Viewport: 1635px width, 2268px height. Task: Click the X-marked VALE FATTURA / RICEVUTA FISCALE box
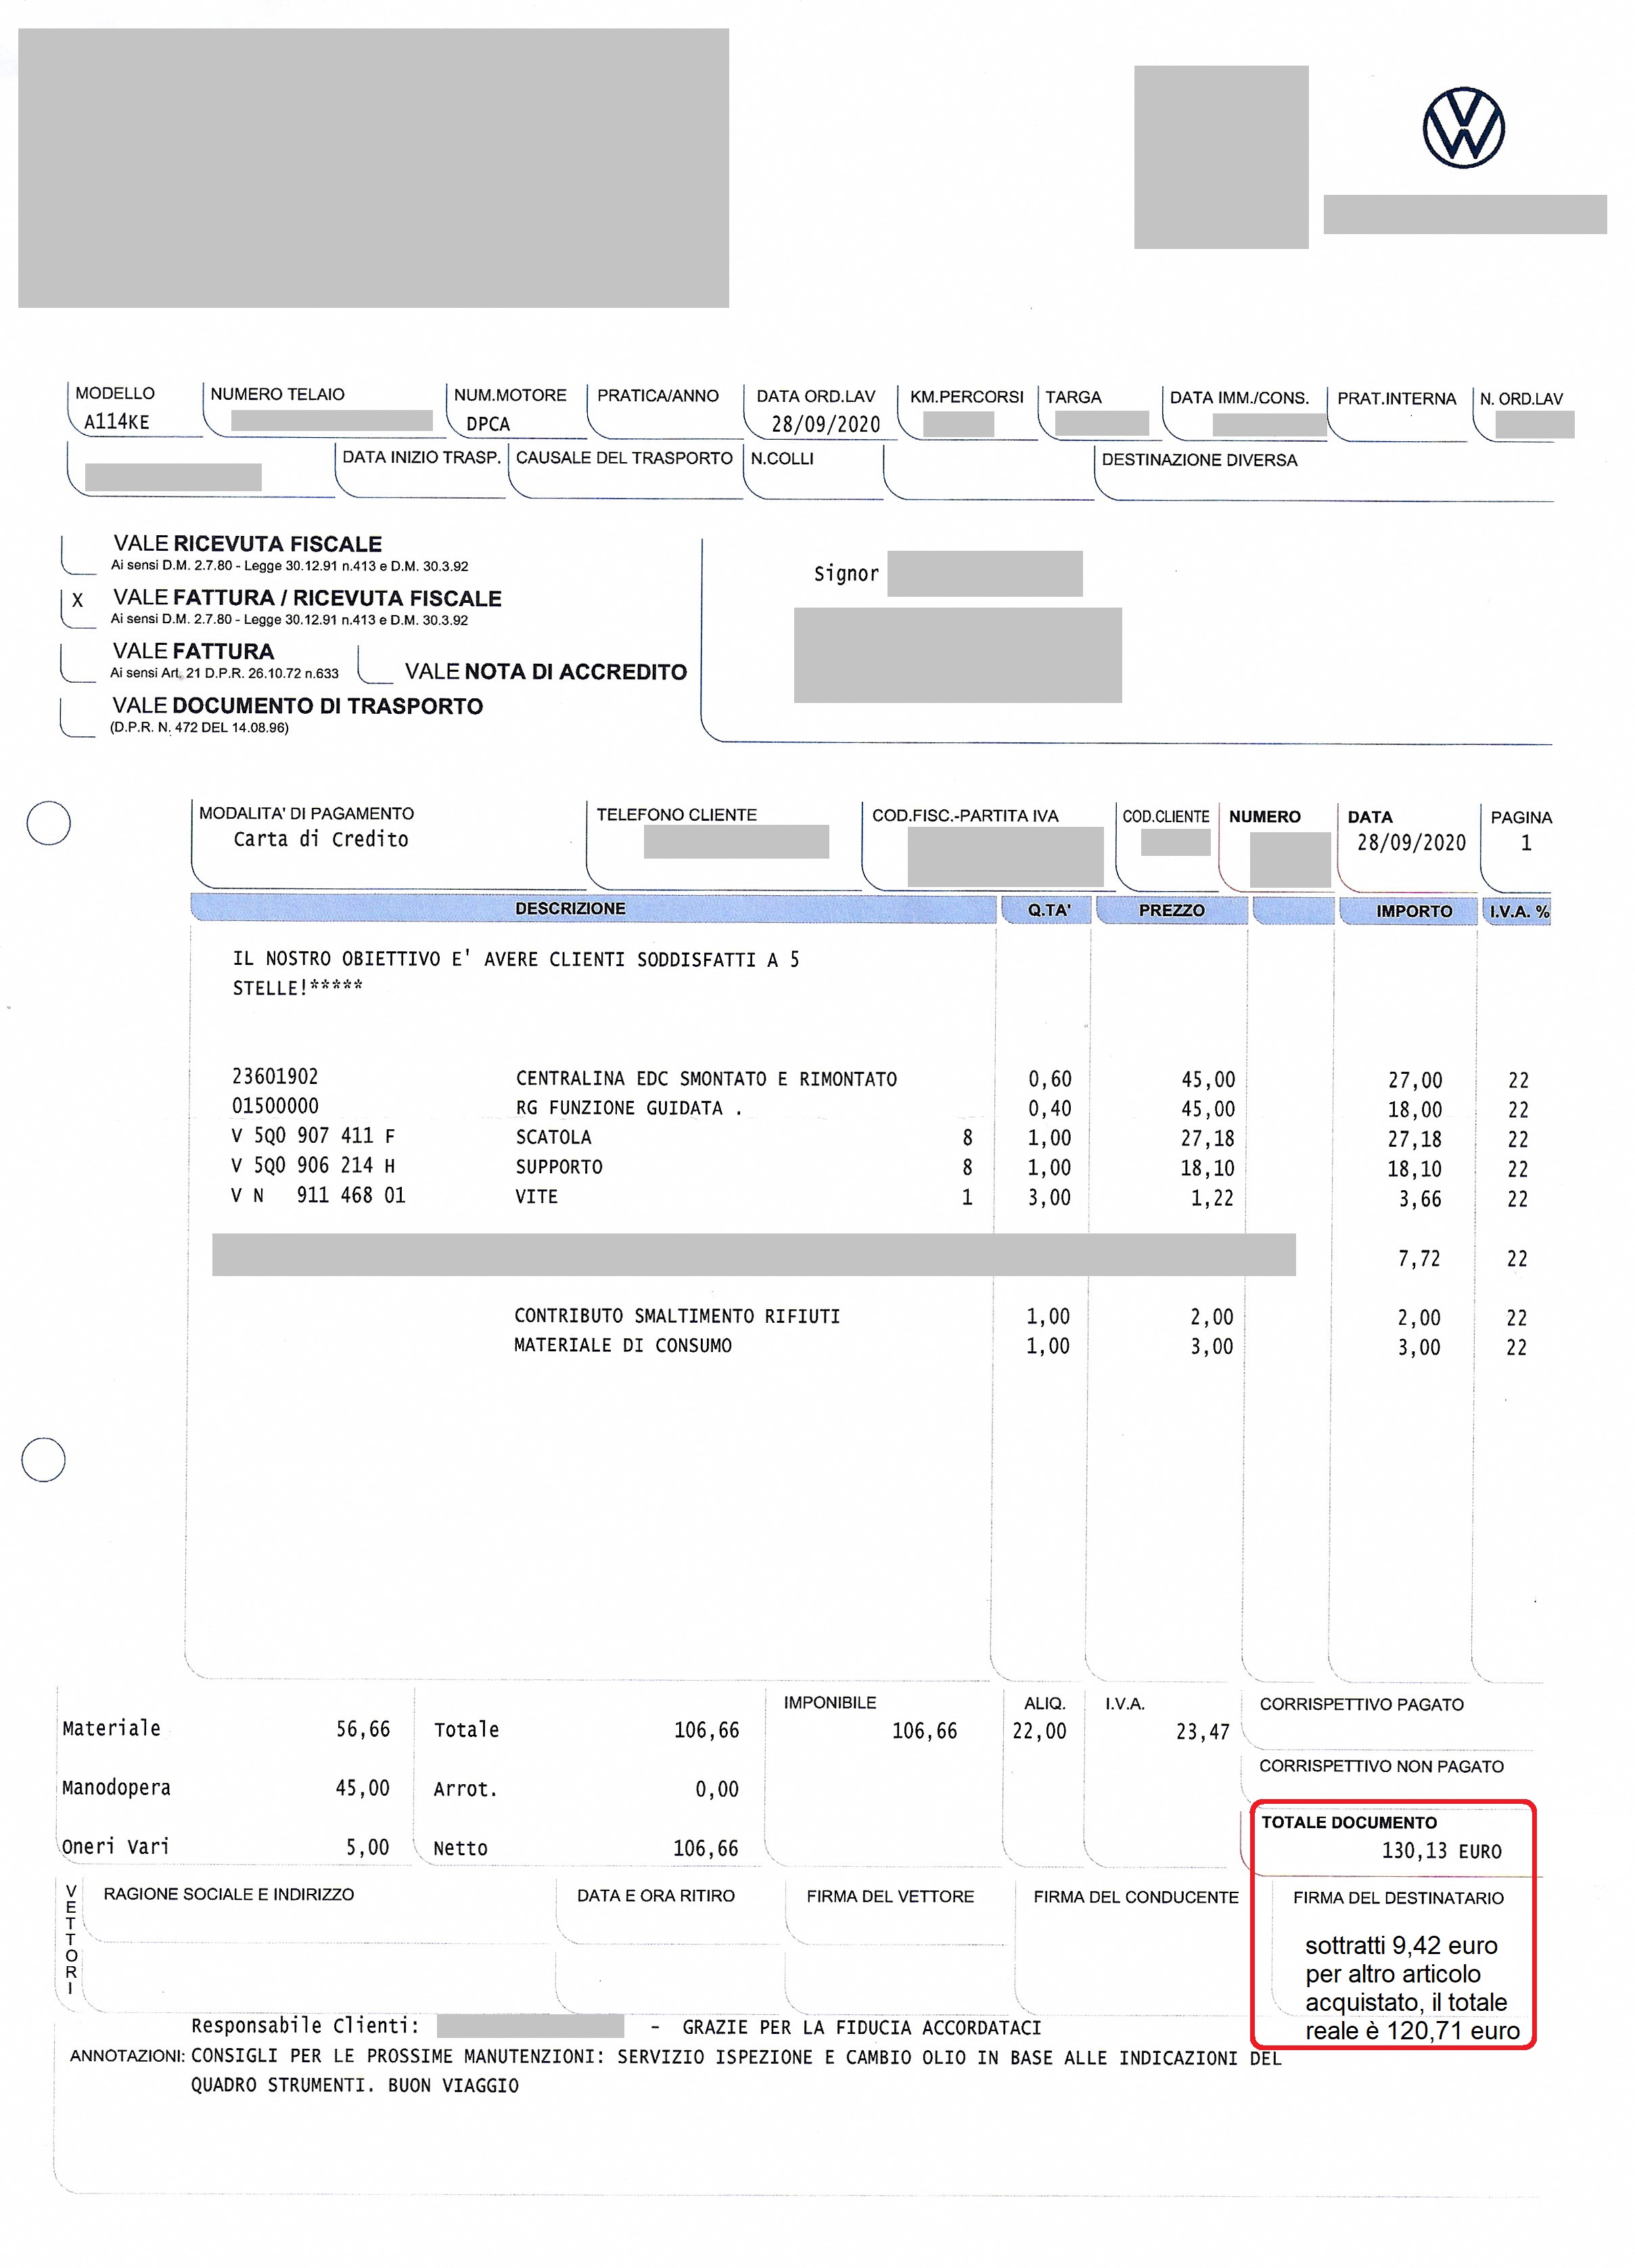79,608
